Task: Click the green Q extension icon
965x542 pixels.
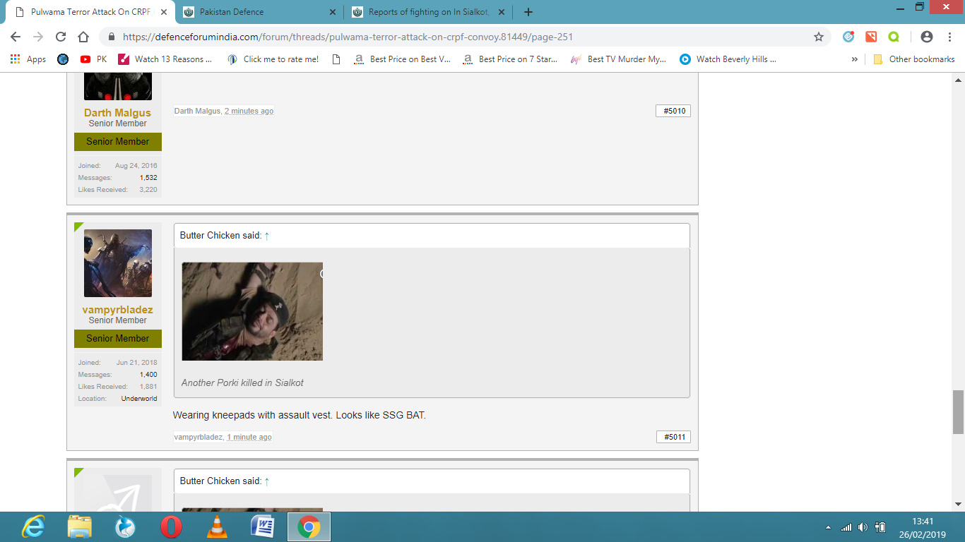Action: pos(893,37)
